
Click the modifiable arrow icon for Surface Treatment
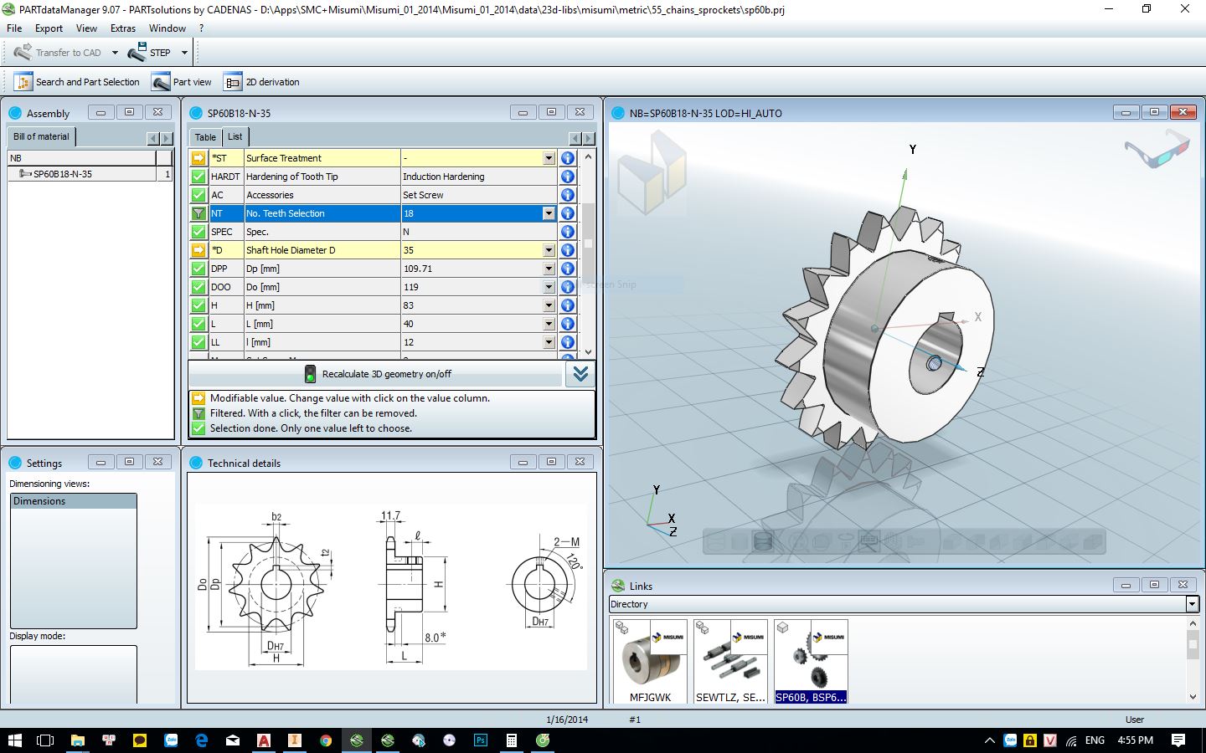point(198,158)
